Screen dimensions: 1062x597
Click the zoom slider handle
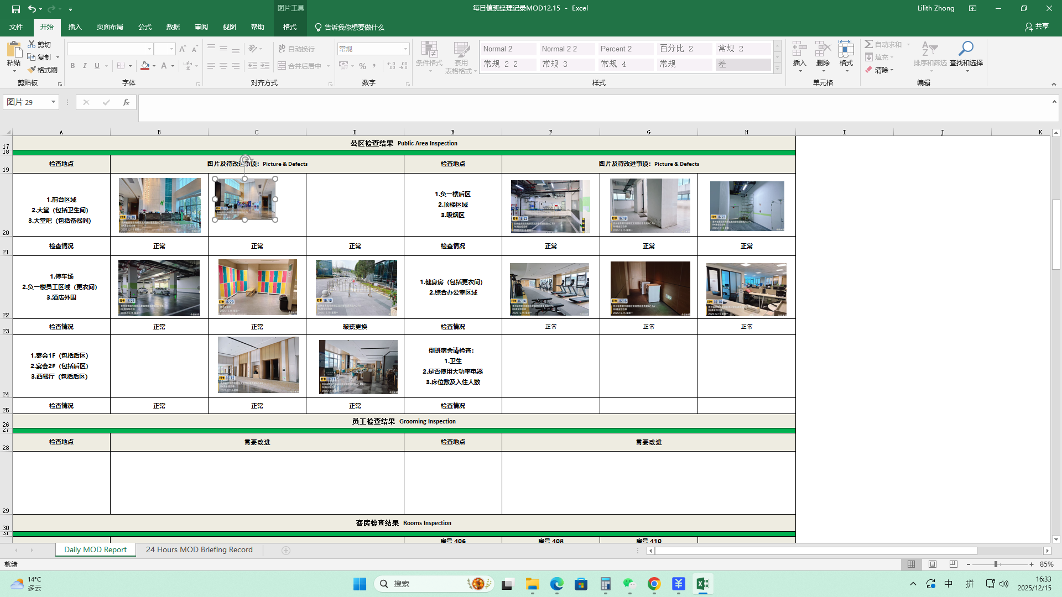[996, 564]
